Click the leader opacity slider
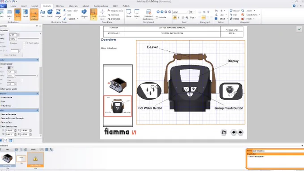Screen dimensions: 304x171 pyautogui.click(x=26, y=76)
